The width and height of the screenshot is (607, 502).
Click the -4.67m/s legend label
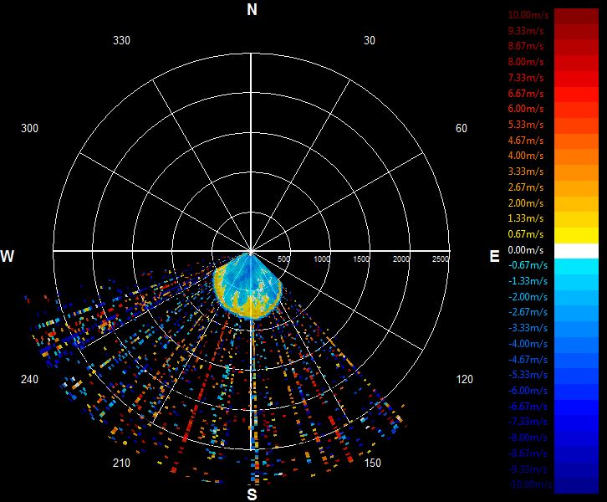[x=528, y=360]
